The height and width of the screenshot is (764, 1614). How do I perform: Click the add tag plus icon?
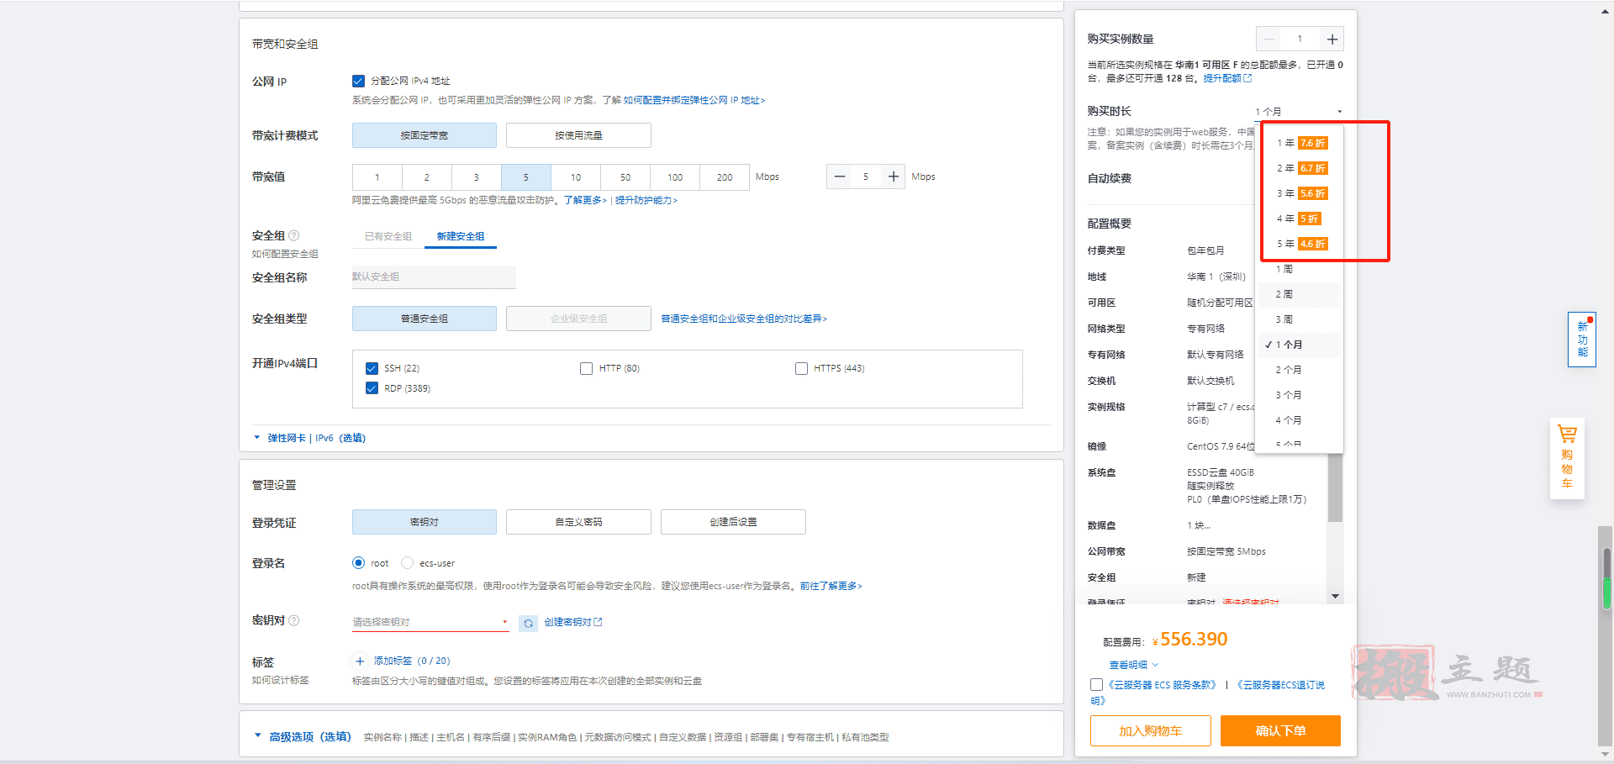[360, 661]
